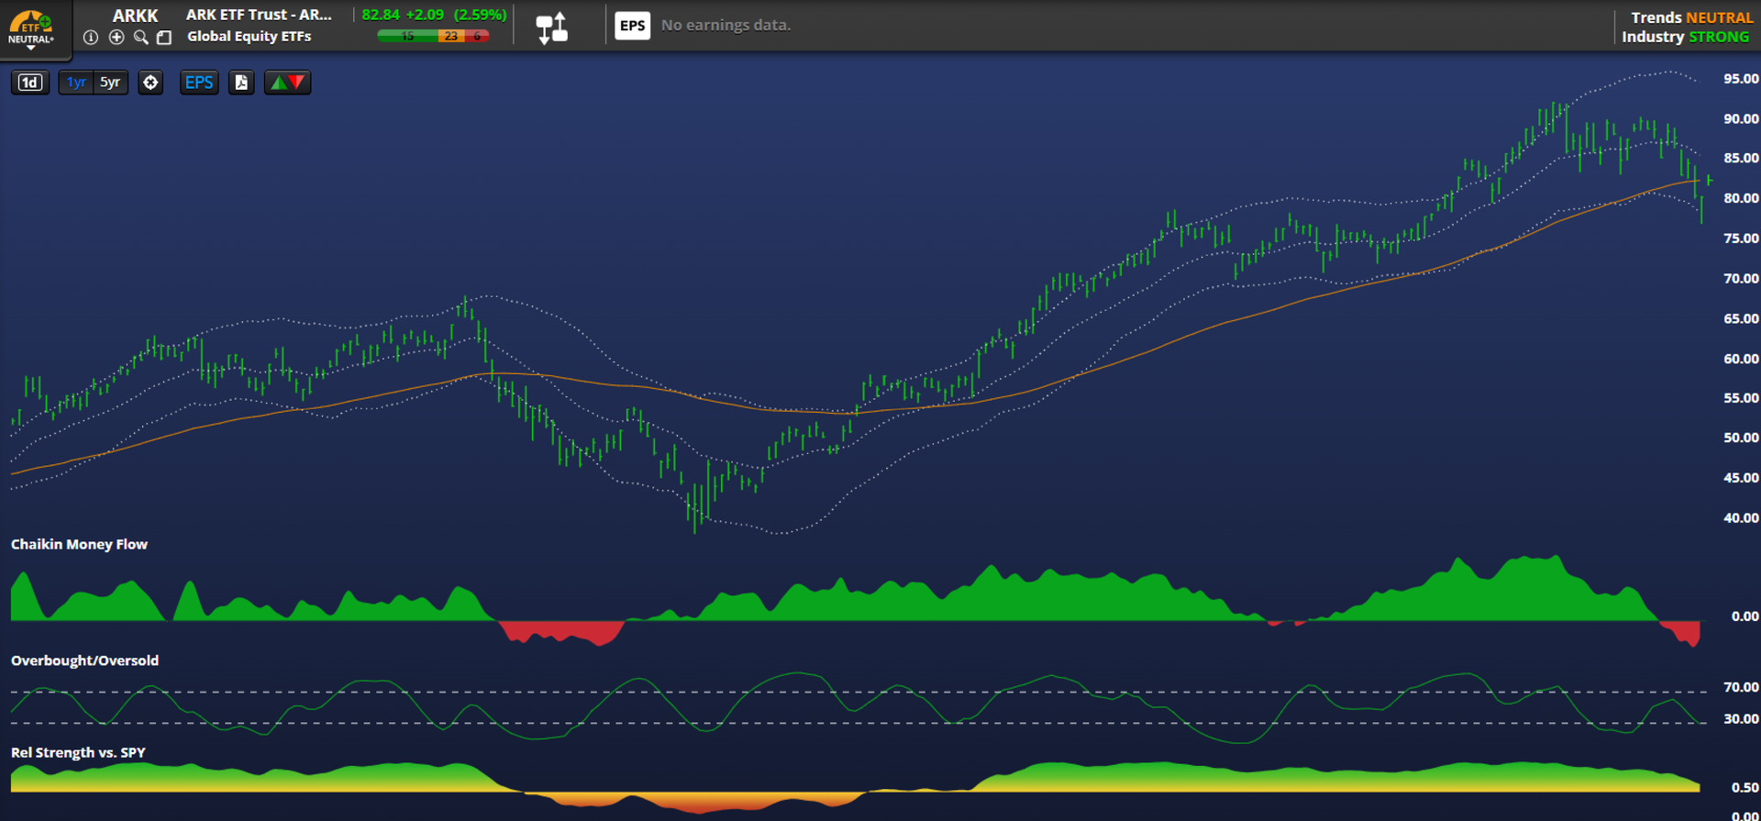Click the add plus icon under ARKK
The height and width of the screenshot is (821, 1761).
pyautogui.click(x=116, y=38)
